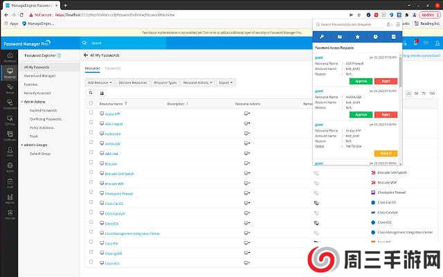Viewport: 443px width, 277px height.
Task: Click the Resource Types button
Action: (165, 82)
